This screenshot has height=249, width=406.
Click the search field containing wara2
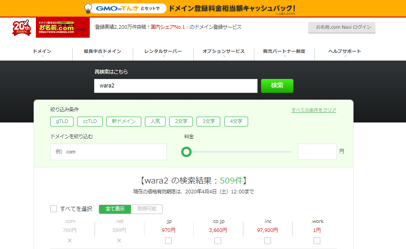[176, 86]
